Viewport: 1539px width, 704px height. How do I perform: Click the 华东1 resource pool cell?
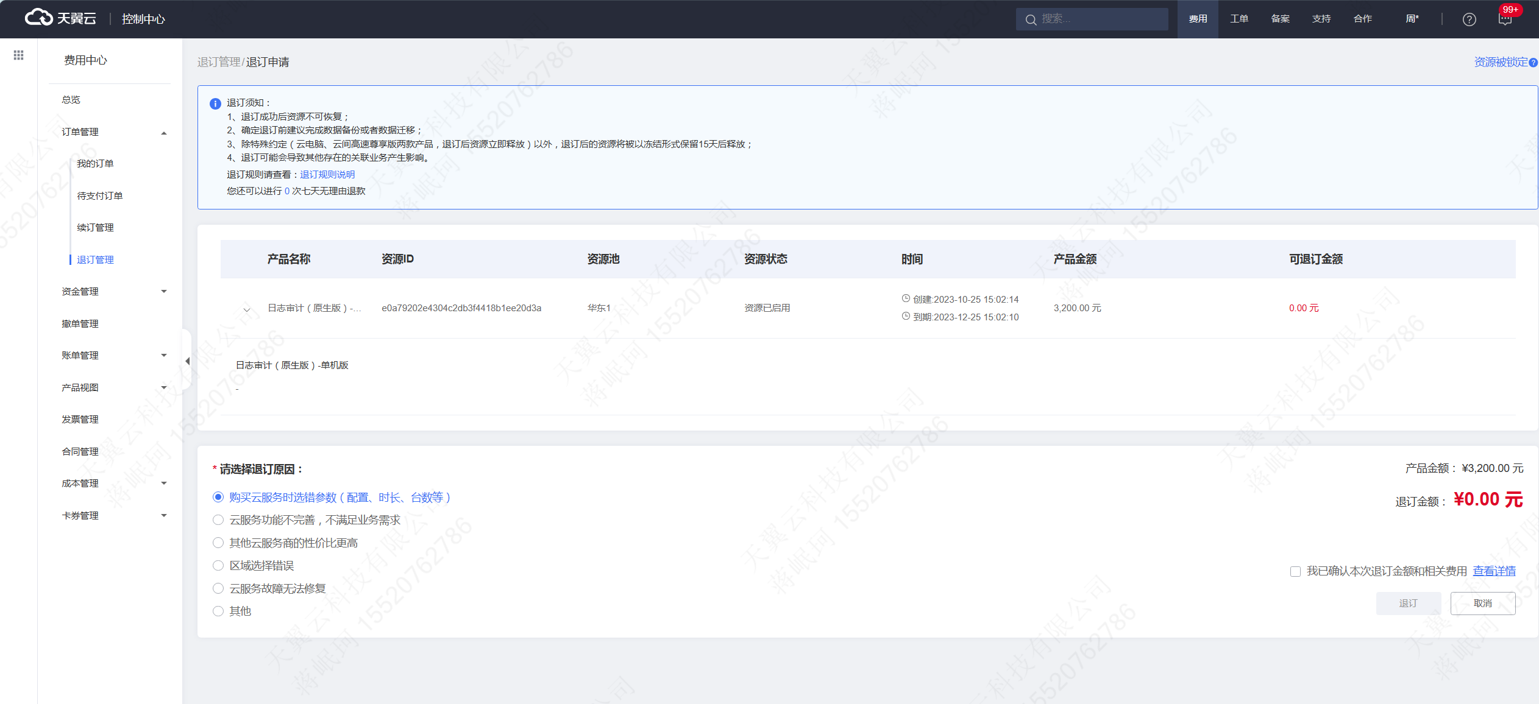click(x=599, y=308)
